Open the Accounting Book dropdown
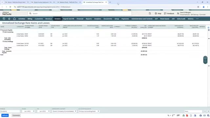The width and height of the screenshot is (210, 118). 89,111
